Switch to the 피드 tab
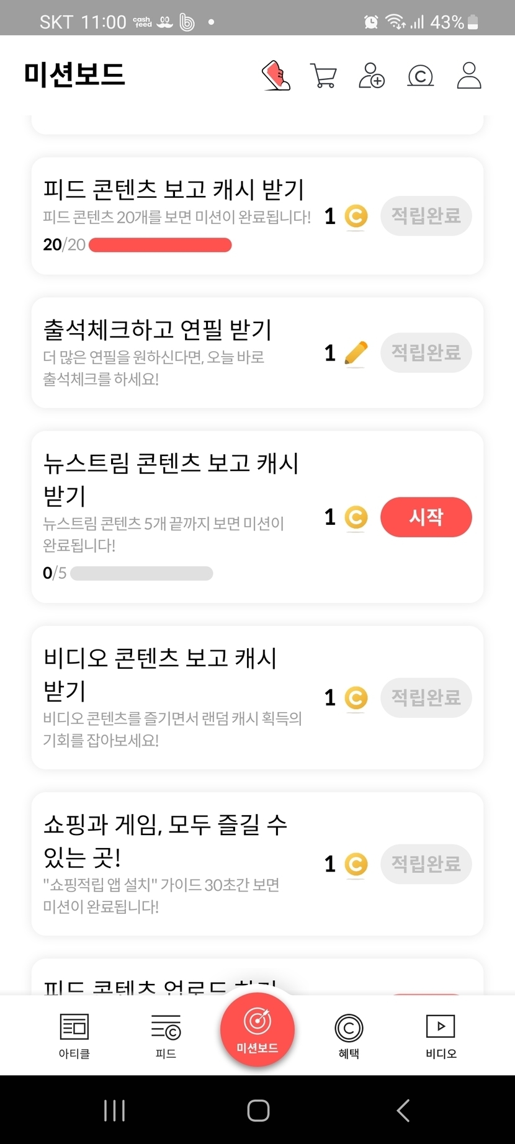Screen dimensions: 515x1144 166,1035
